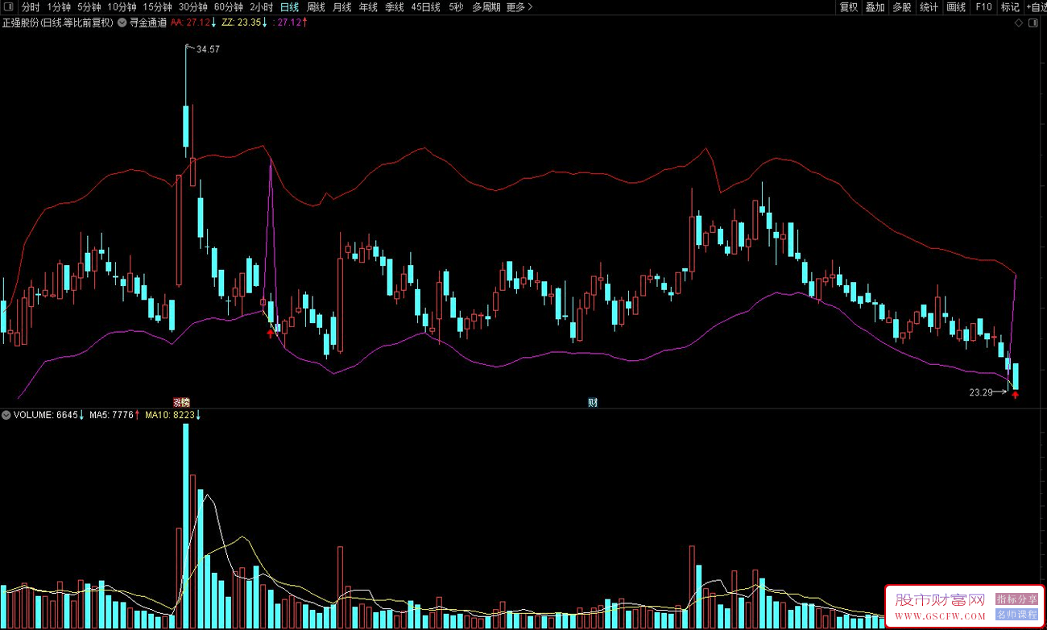The height and width of the screenshot is (630, 1047).
Task: Open the 多股 multi-stock view
Action: (x=902, y=7)
